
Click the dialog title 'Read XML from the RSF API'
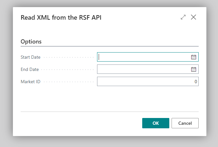[61, 17]
